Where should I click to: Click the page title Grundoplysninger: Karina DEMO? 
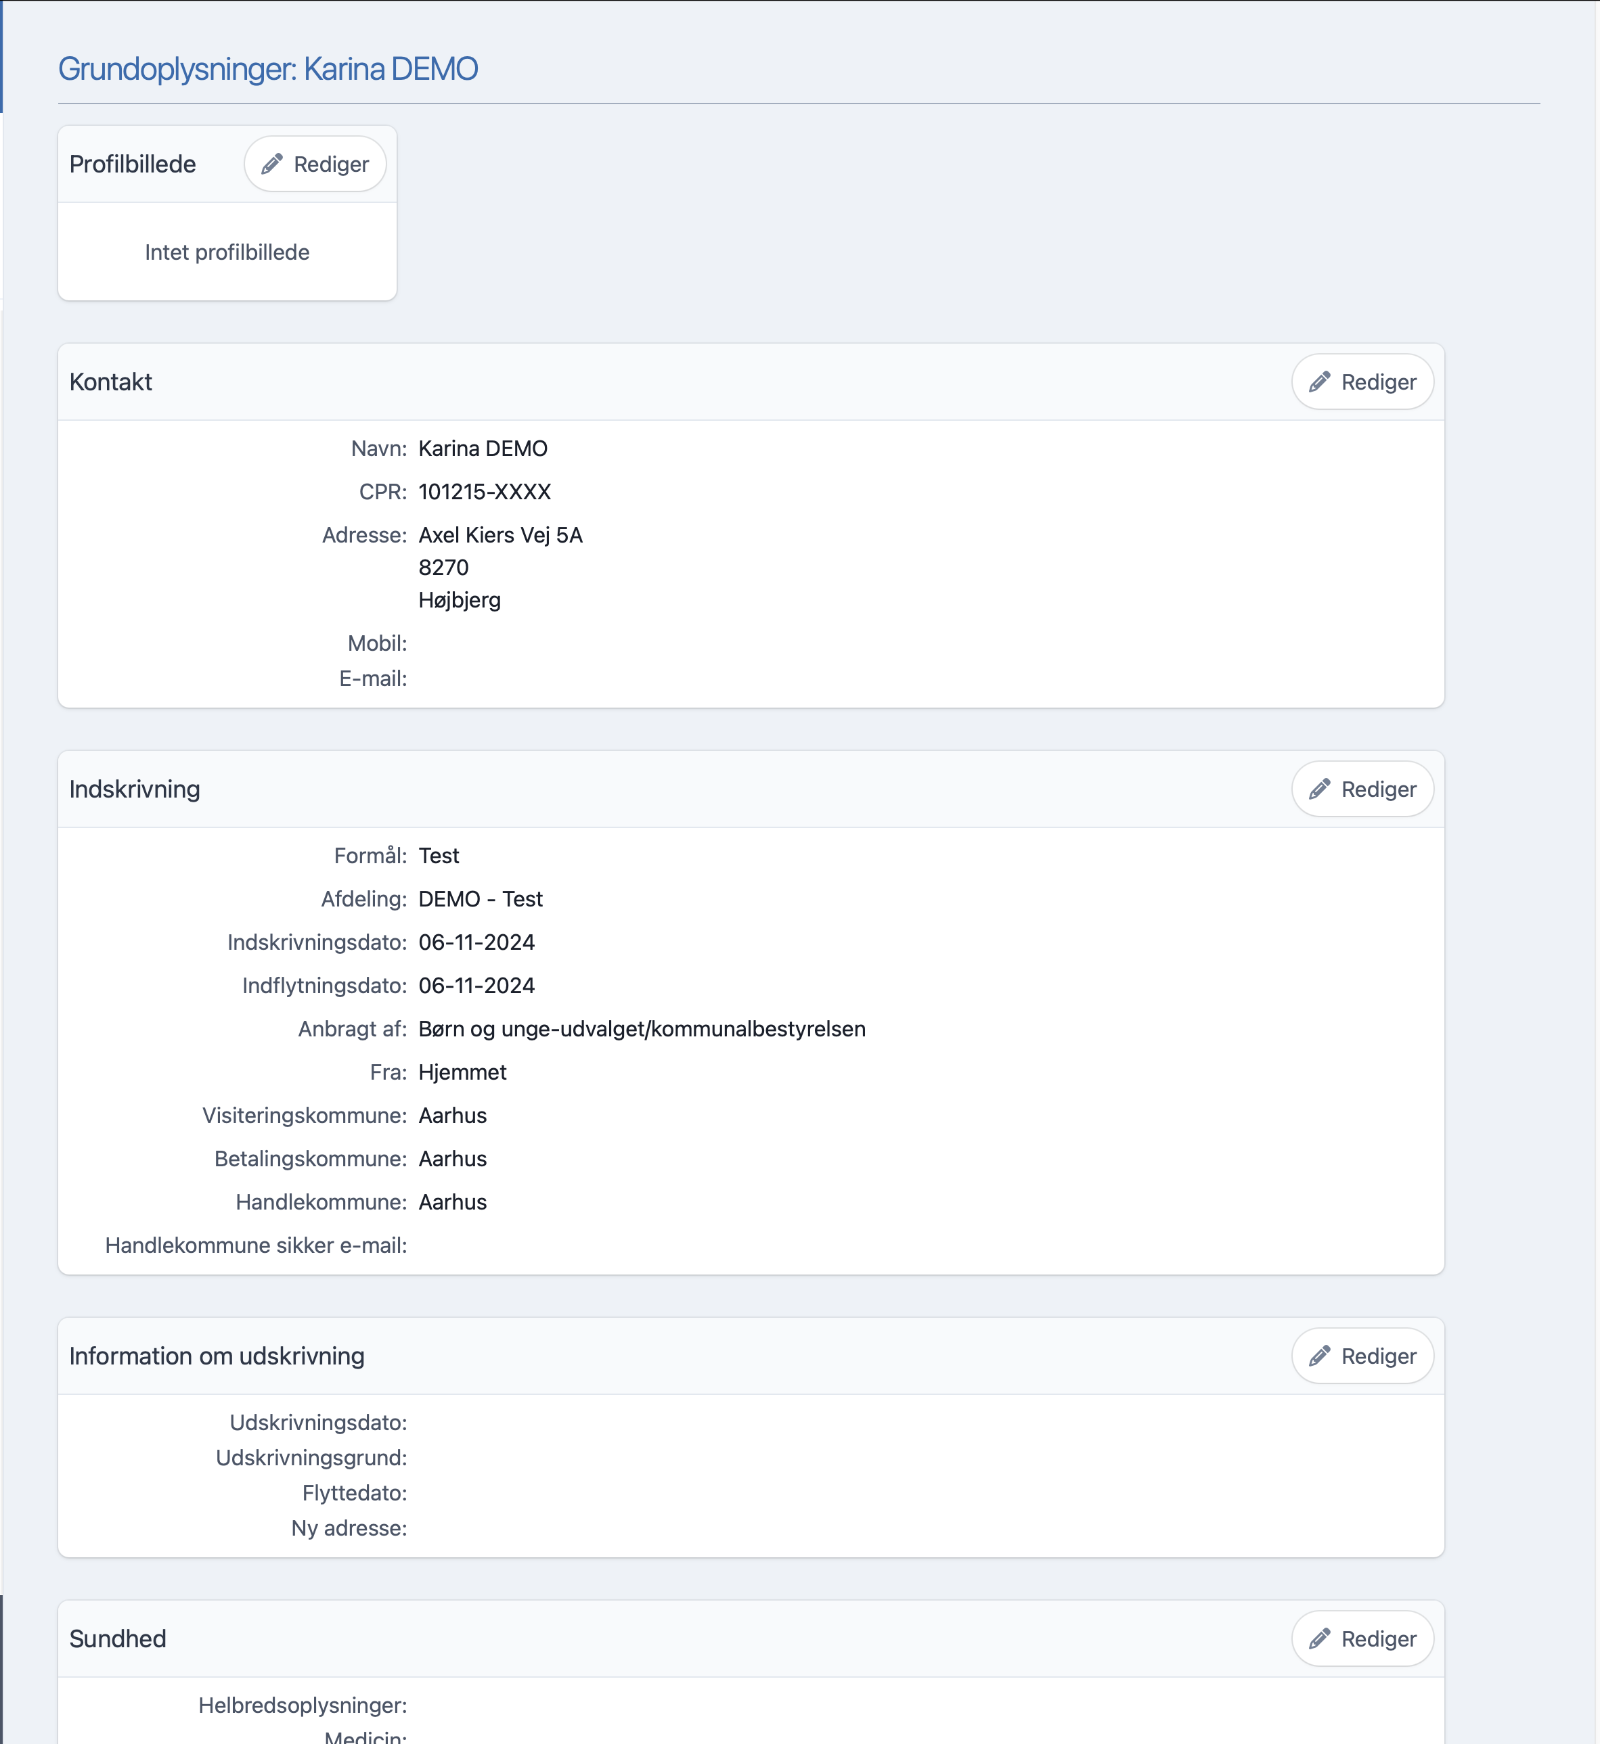point(267,69)
